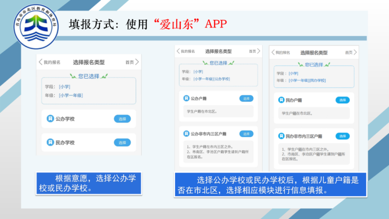Tap the forward chevron beside 首页 in the middle screen
Screen dimensions: 389x219
(x=259, y=51)
